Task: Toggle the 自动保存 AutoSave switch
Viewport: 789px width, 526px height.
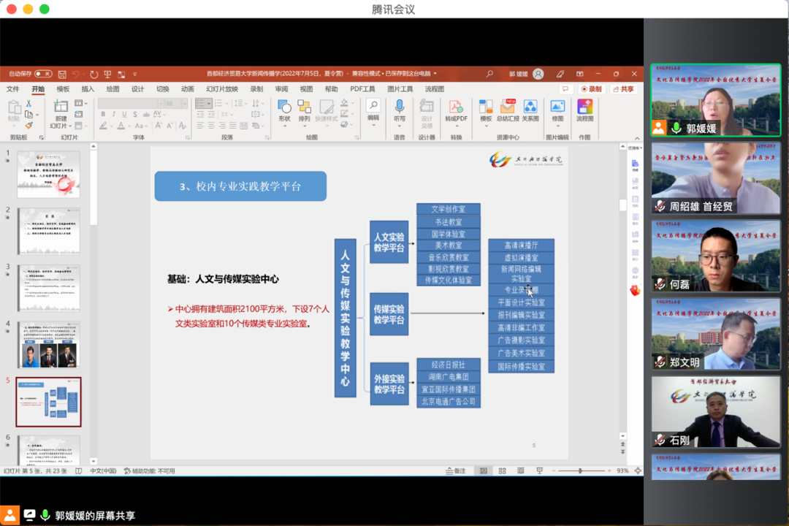Action: [x=43, y=75]
